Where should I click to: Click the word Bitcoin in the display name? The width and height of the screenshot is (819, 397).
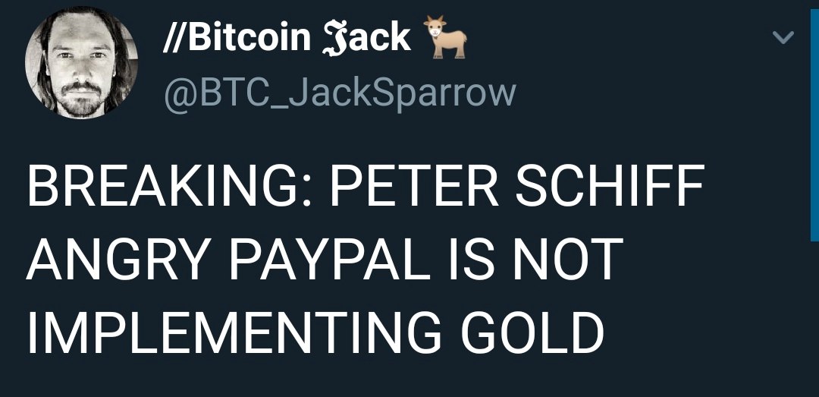tap(249, 37)
